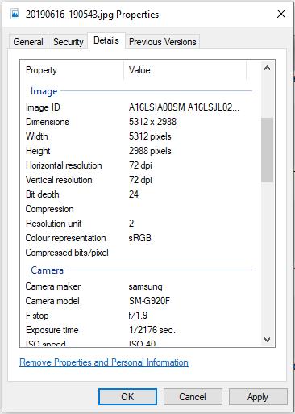This screenshot has width=295, height=414.
Task: Open the Security tab
Action: (69, 42)
